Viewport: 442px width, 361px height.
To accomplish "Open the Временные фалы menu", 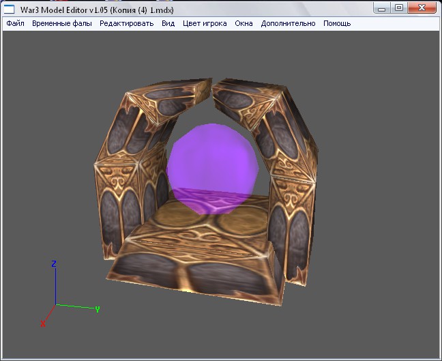I will (62, 23).
